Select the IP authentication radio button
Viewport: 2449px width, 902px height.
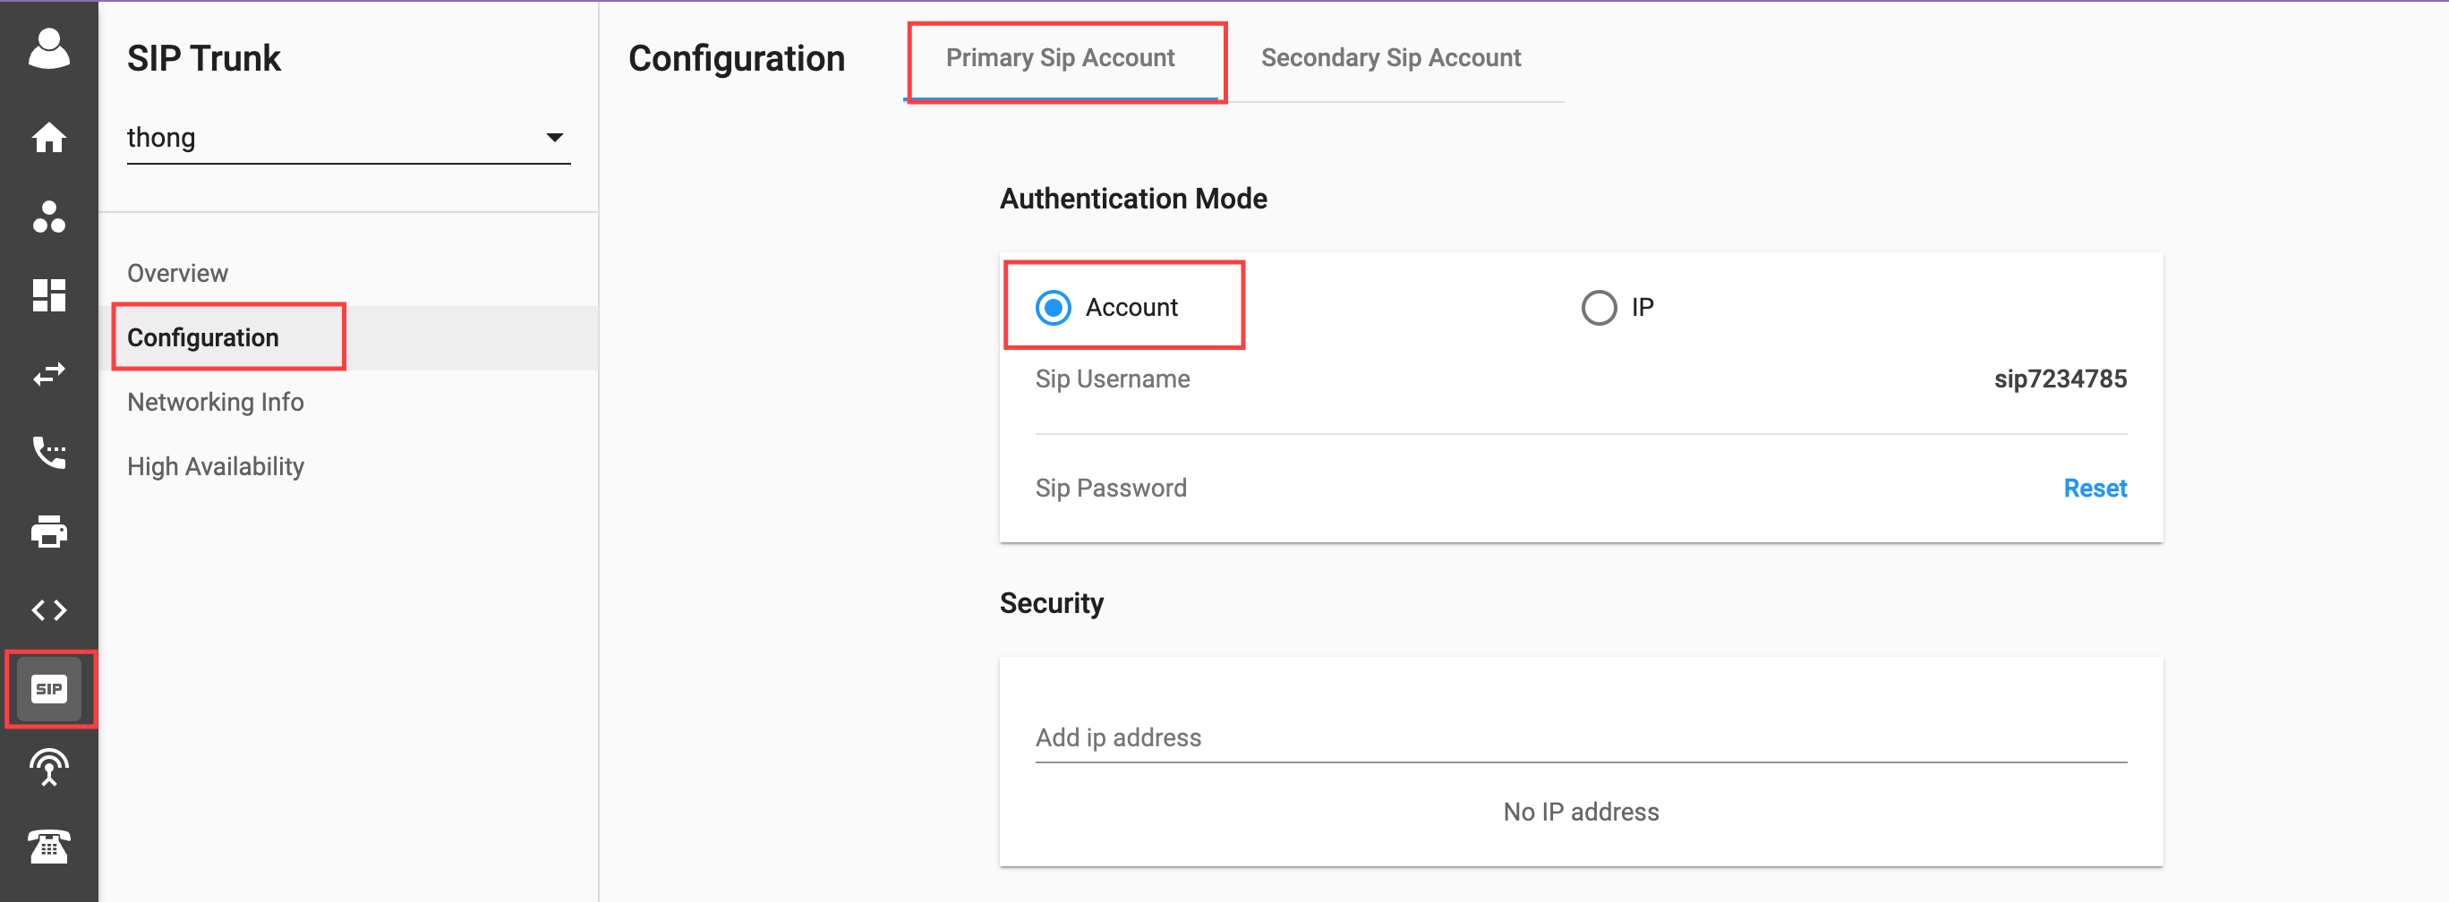[1599, 308]
